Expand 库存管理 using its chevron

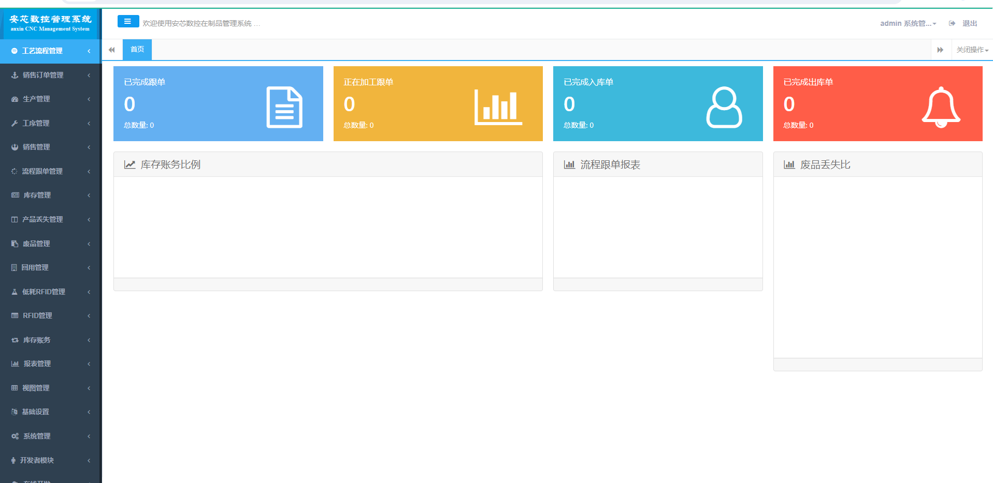point(89,195)
